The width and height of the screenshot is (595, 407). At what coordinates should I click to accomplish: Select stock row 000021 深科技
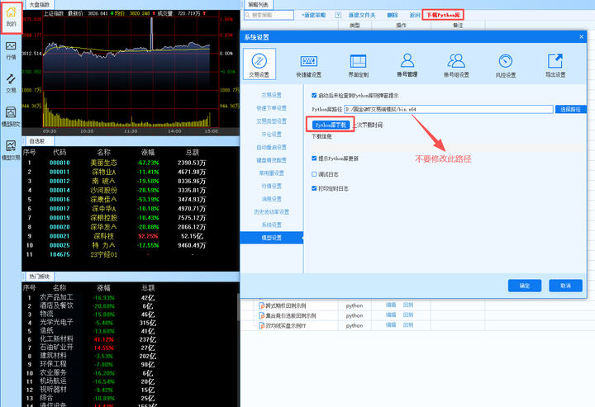click(x=131, y=236)
